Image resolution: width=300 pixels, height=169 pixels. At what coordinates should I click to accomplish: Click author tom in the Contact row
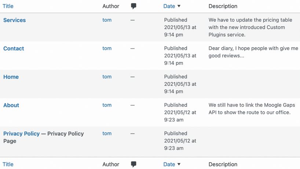click(107, 48)
